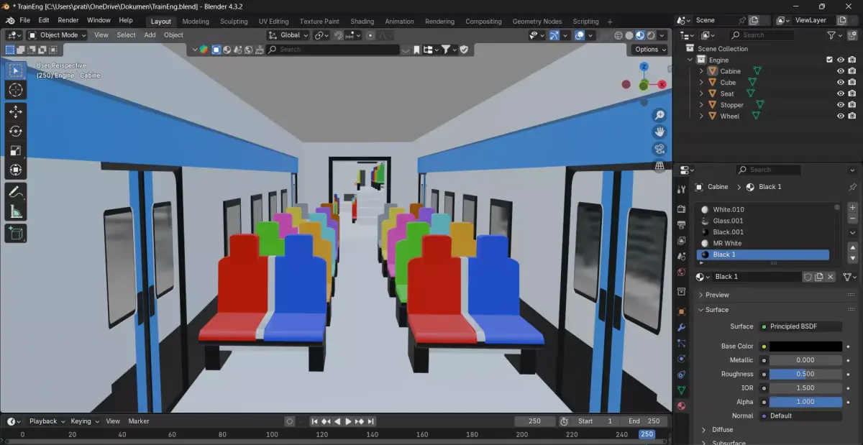
Task: Click the black Base Color swatch
Action: [805, 347]
